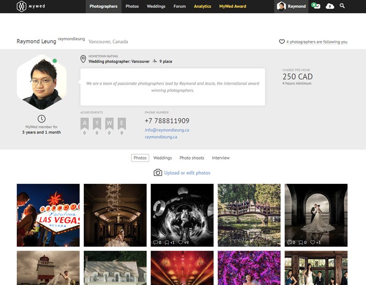The width and height of the screenshot is (366, 285).
Task: Open the Photographers nav item
Action: 103,6
